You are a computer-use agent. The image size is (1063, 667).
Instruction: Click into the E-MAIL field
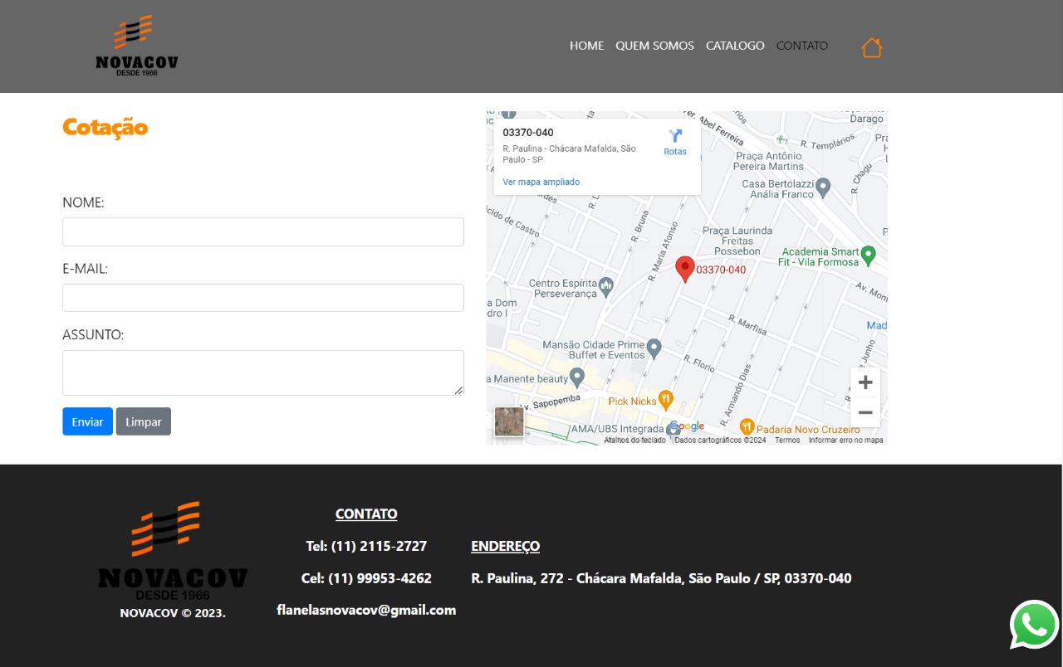click(x=262, y=298)
